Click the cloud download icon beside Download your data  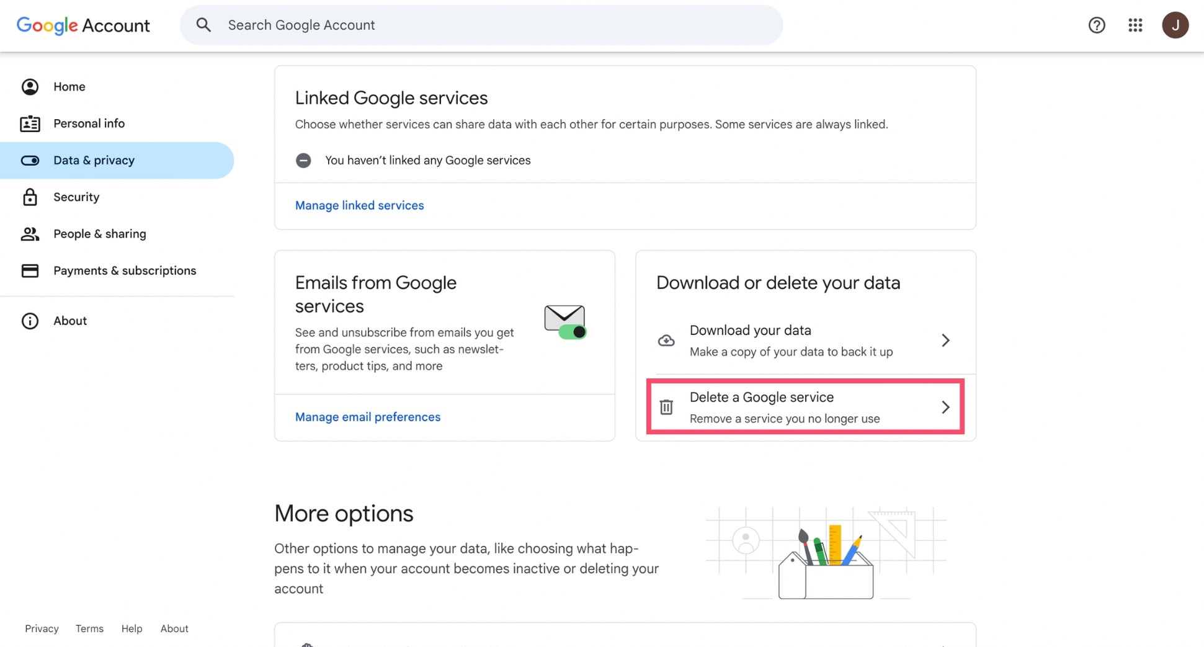click(666, 340)
